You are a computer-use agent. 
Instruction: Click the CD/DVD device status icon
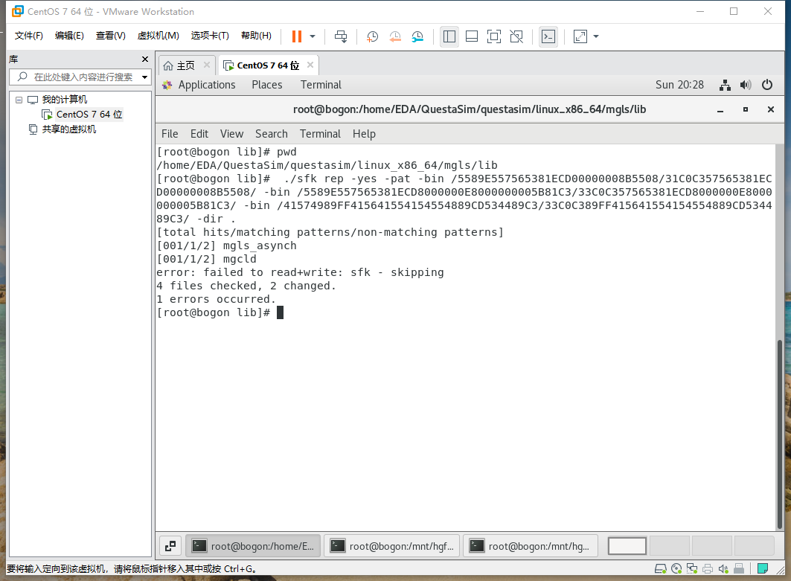[x=676, y=569]
